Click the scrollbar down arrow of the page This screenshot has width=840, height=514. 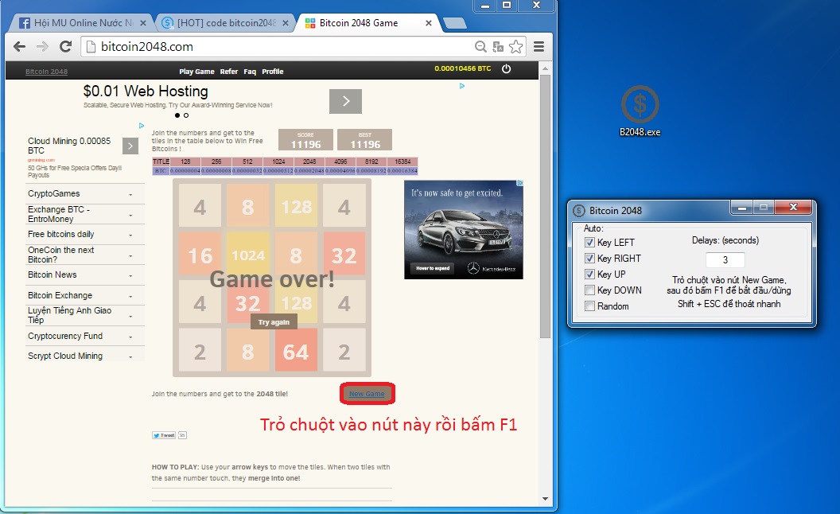545,499
